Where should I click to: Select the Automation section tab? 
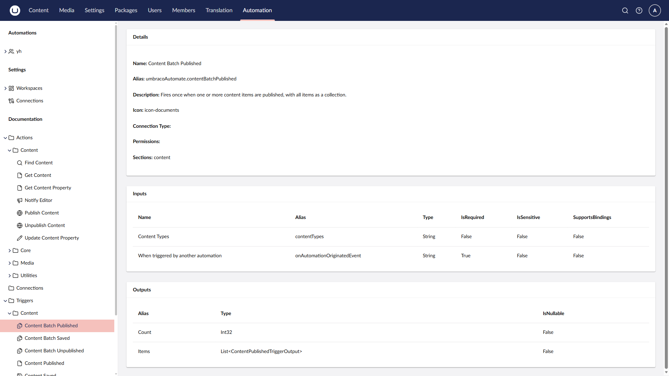[257, 10]
